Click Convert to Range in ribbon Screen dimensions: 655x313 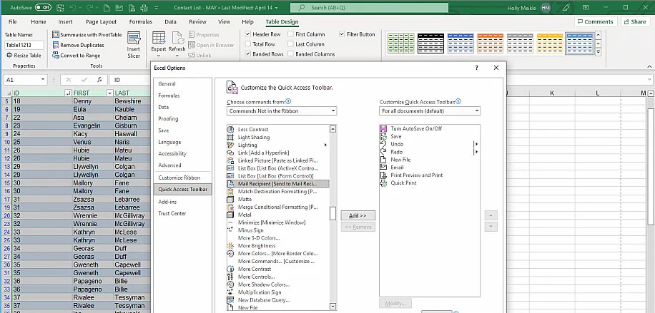(x=77, y=56)
